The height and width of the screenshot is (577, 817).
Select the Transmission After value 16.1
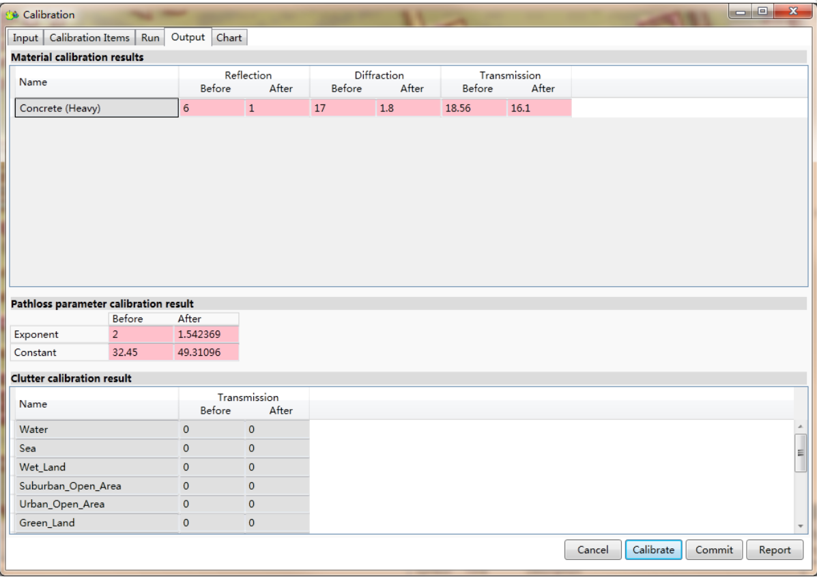click(539, 108)
